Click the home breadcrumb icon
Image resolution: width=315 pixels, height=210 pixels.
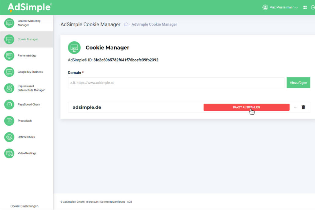126,24
